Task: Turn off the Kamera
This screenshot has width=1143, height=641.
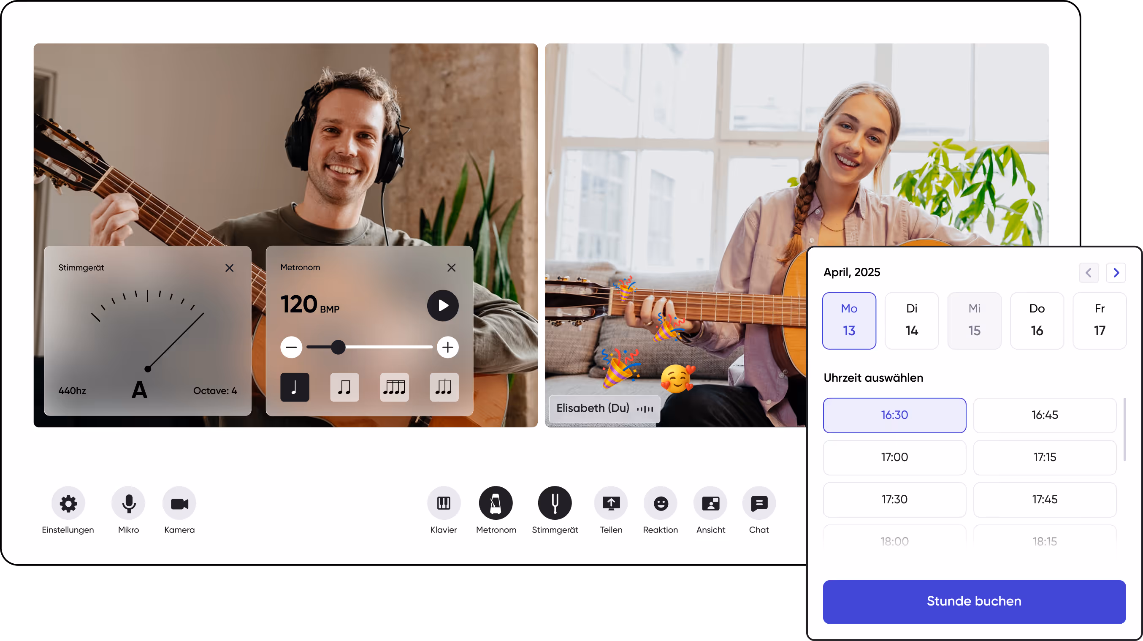Action: pos(179,503)
